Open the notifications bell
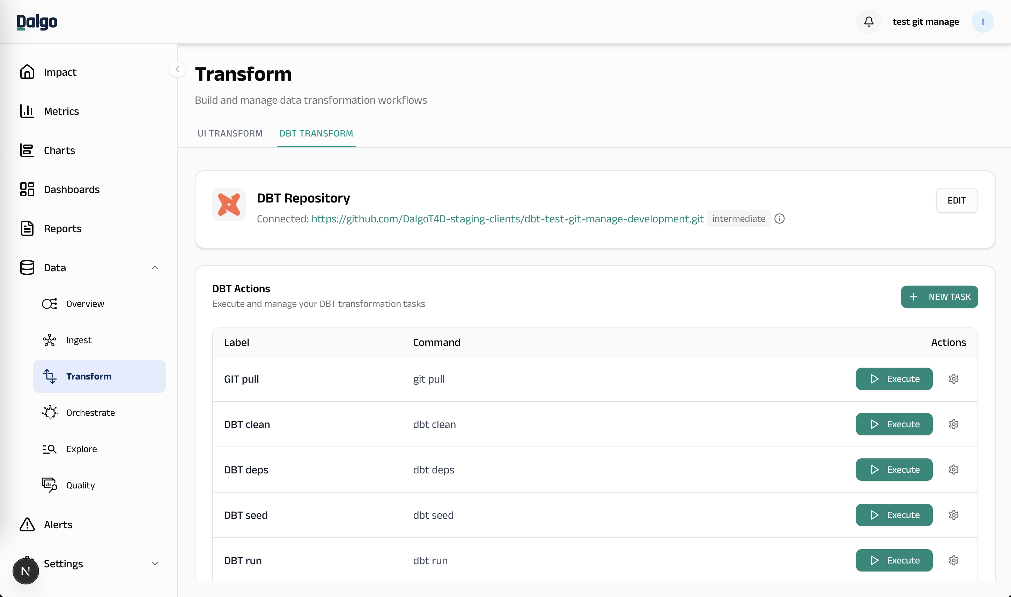This screenshot has width=1011, height=597. [x=869, y=22]
